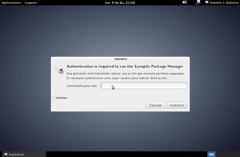240x157 pixels.
Task: Click the key icon in the bottom taskbar
Action: pyautogui.click(x=6, y=154)
